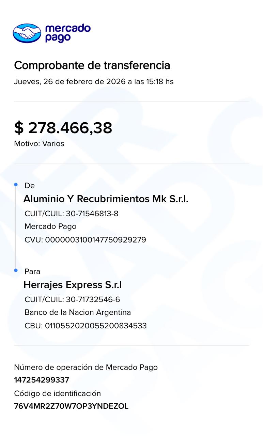The image size is (263, 436).
Task: Click the amount $ 278.466,38
Action: coord(63,128)
